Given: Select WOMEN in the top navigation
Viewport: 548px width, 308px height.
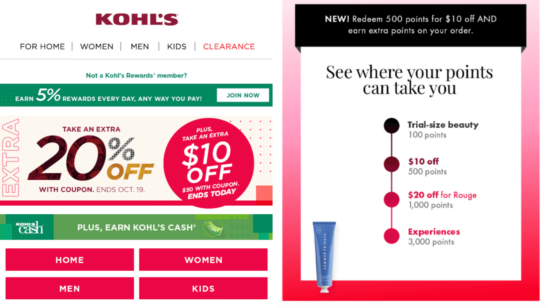Looking at the screenshot, I should click(x=96, y=46).
